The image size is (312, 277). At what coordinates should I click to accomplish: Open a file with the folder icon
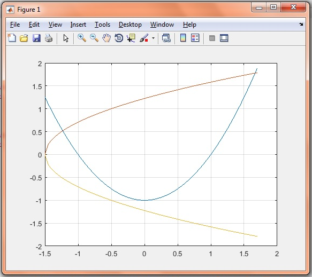pyautogui.click(x=24, y=38)
